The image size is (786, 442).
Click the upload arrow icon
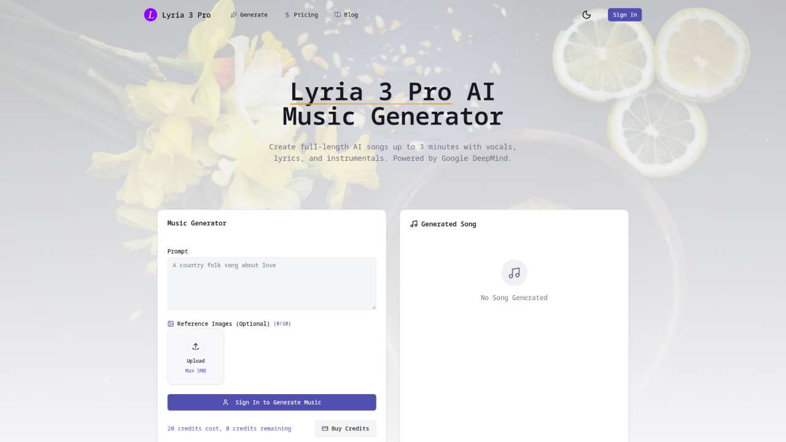pos(196,346)
